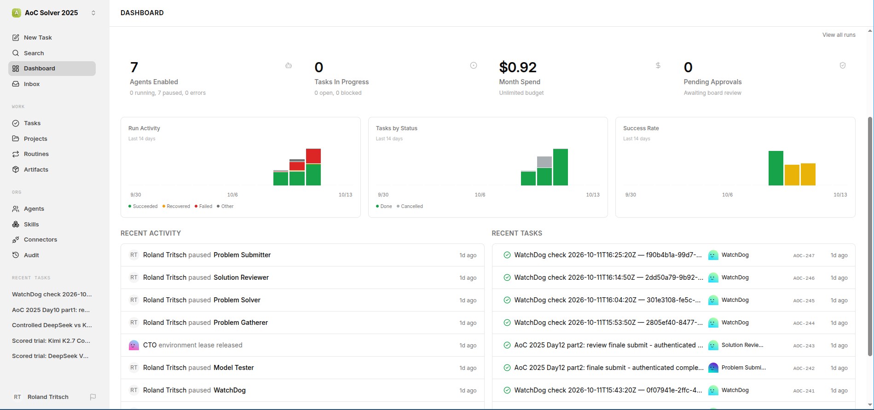This screenshot has width=874, height=410.
Task: Click the Agents people icon
Action: click(16, 209)
